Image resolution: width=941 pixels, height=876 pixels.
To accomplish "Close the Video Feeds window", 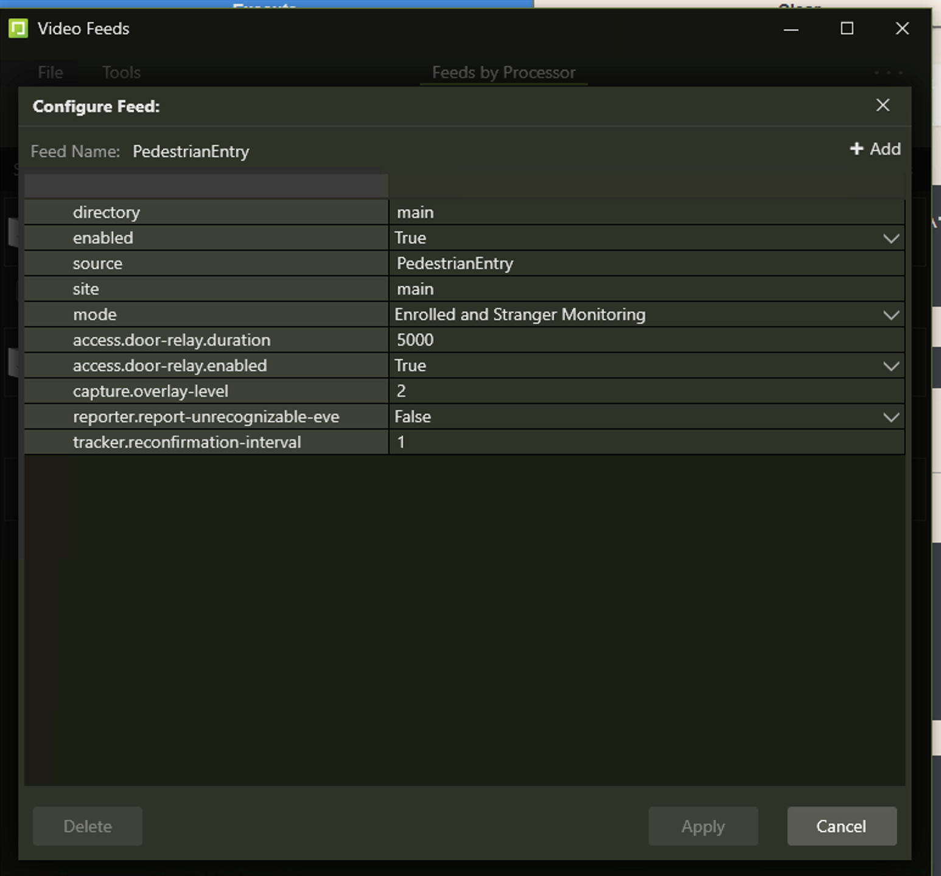I will [902, 29].
